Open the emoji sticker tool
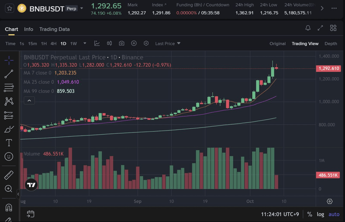This screenshot has height=222, width=345. [9, 156]
